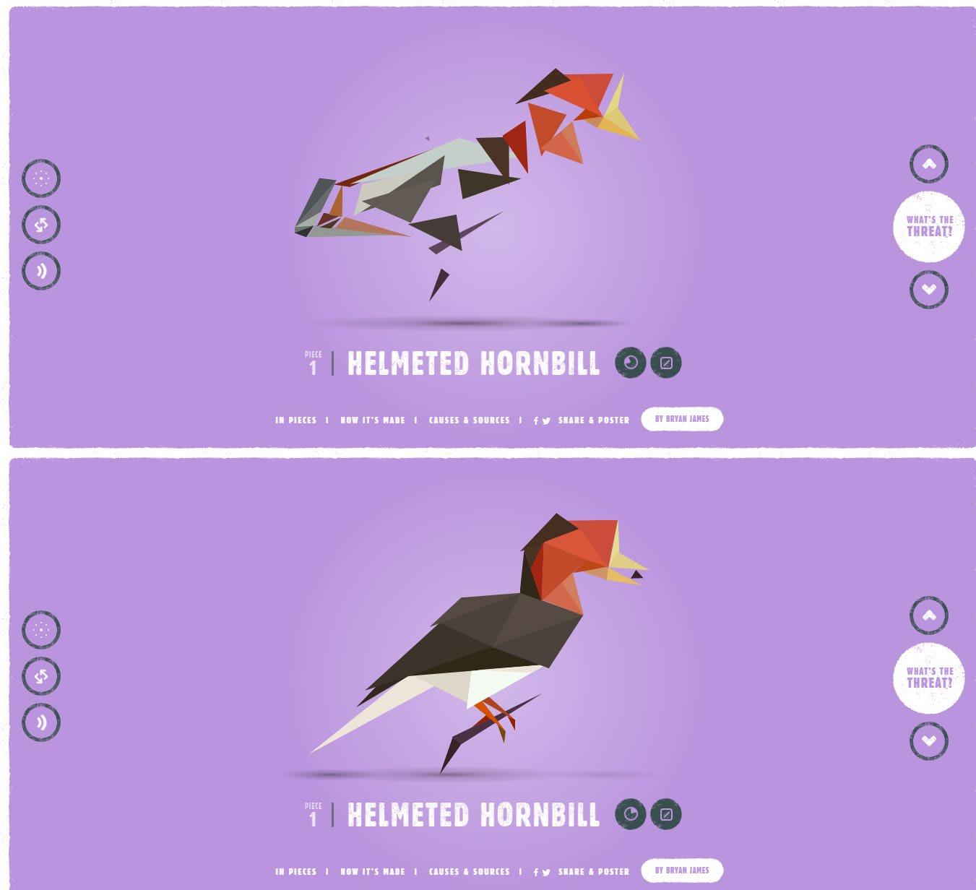Click the down chevron beside the assembled bird

pyautogui.click(x=929, y=740)
